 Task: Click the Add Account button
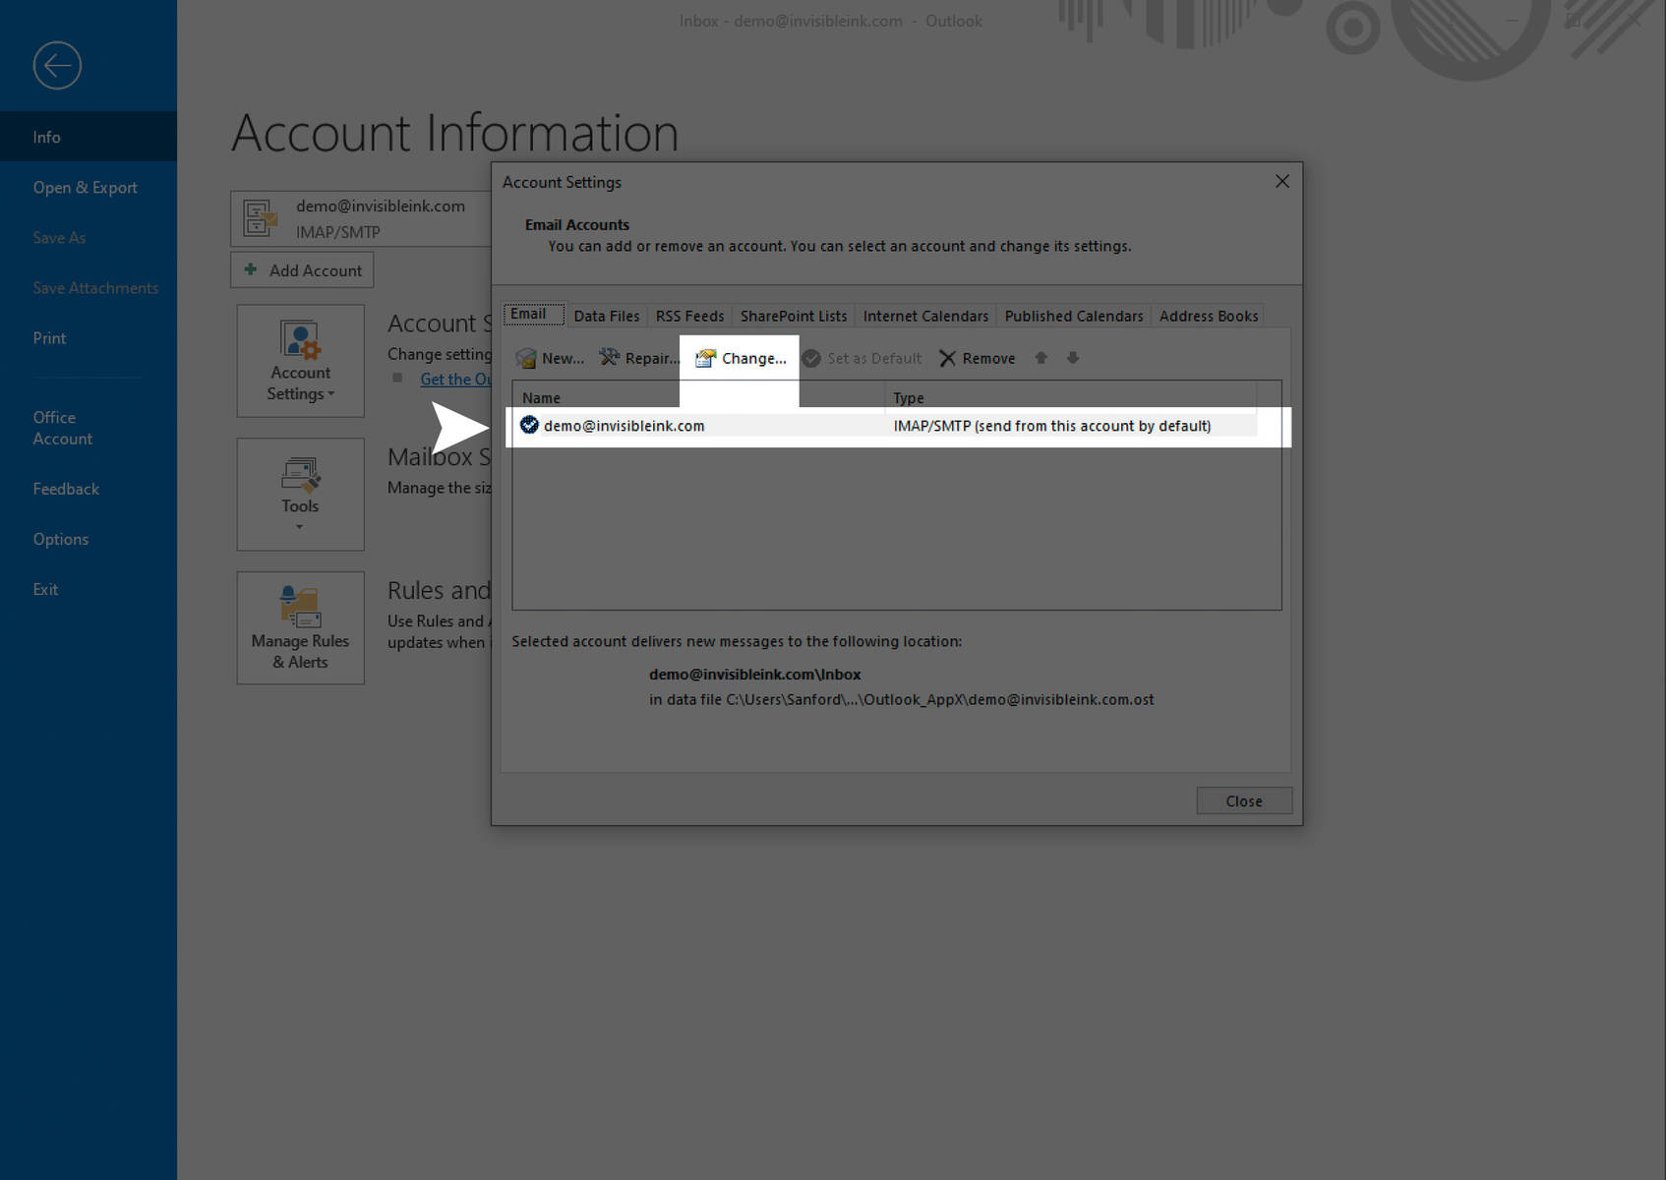tap(302, 270)
